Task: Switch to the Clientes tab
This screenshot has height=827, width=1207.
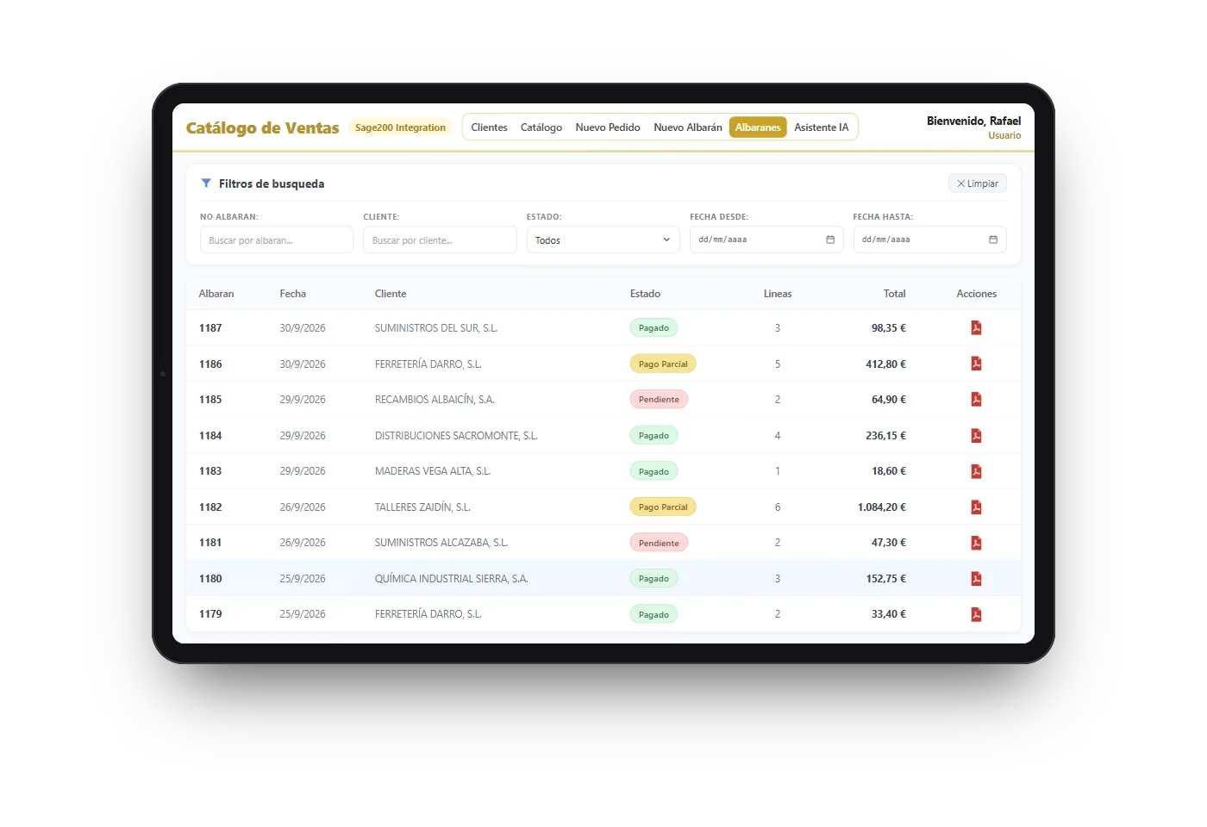Action: 489,127
